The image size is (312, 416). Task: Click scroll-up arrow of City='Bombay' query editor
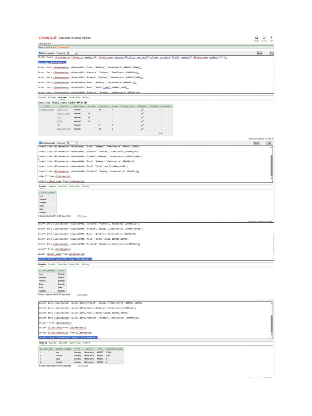pos(271,303)
